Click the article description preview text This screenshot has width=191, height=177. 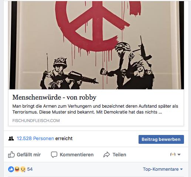95,109
